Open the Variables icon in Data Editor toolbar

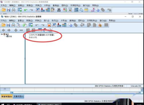(x=48, y=10)
